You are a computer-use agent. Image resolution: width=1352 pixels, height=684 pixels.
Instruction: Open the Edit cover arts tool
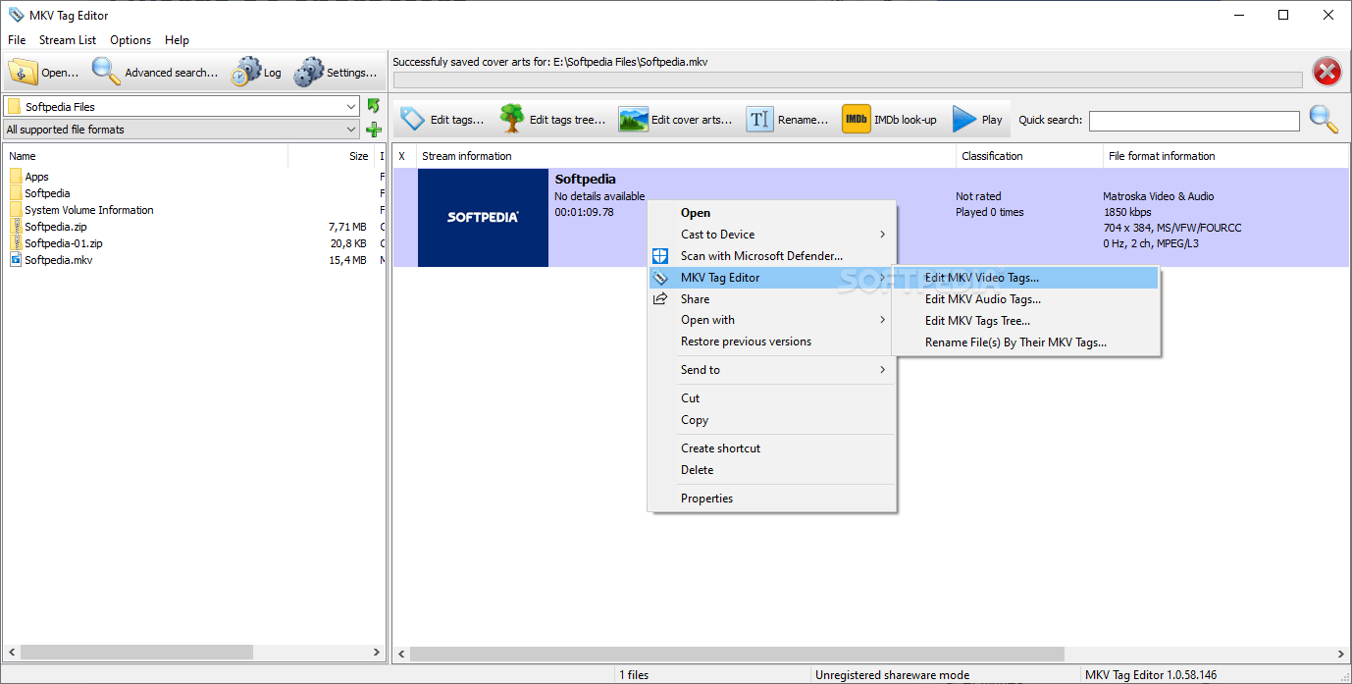click(x=677, y=119)
